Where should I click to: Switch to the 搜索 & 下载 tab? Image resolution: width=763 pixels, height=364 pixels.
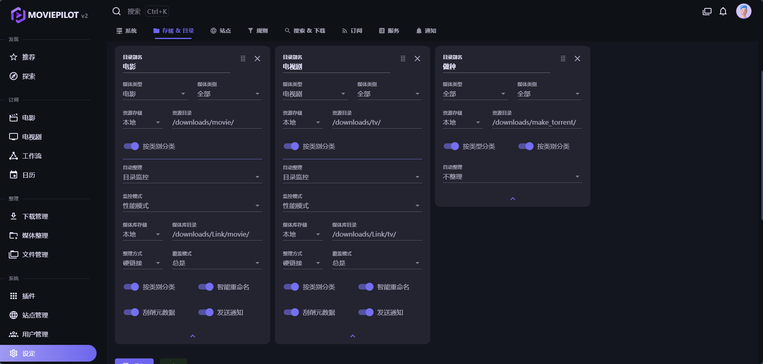point(305,31)
